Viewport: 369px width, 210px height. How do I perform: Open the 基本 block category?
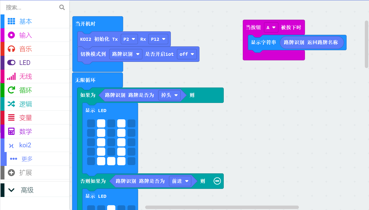tap(35, 21)
